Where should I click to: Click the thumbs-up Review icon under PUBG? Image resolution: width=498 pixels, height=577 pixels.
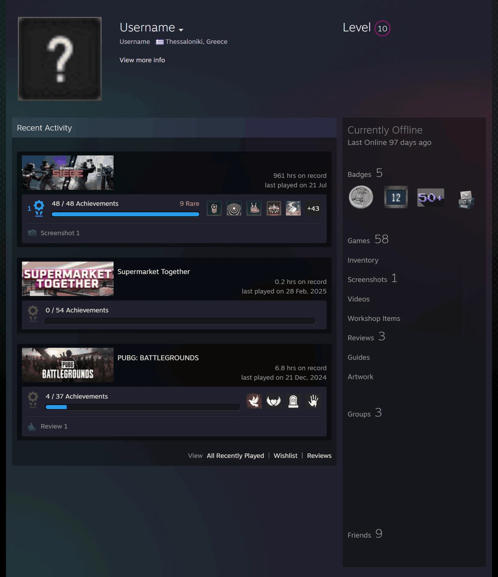pos(32,426)
